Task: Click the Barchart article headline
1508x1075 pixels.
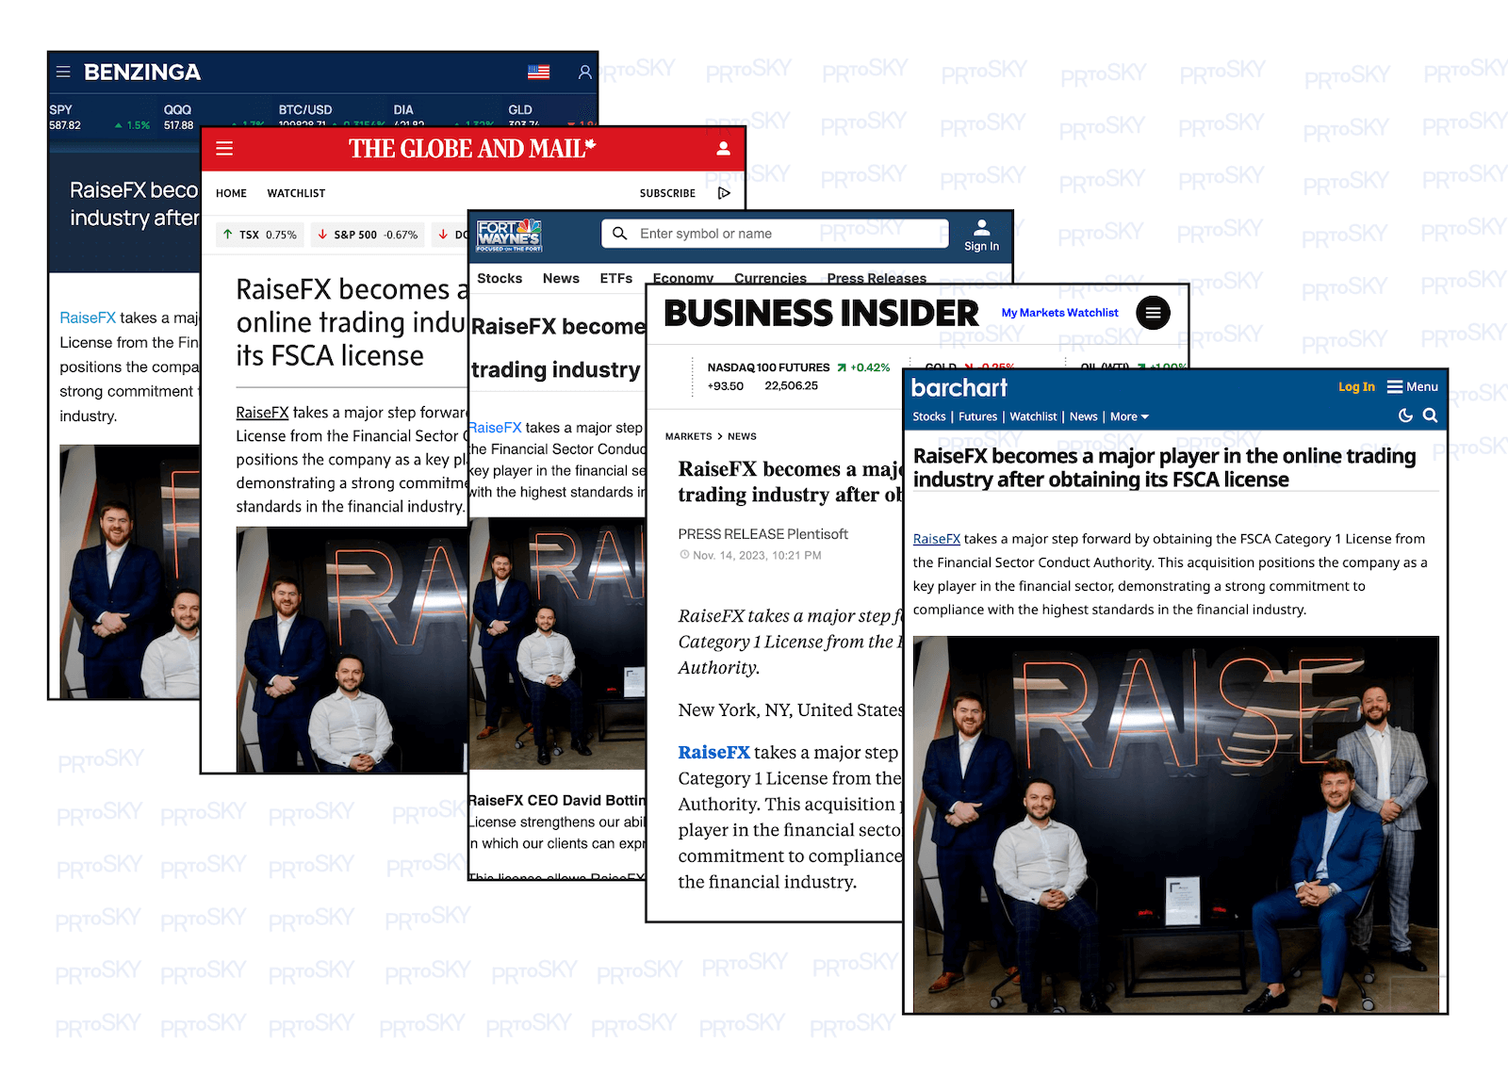Action: (x=1164, y=467)
